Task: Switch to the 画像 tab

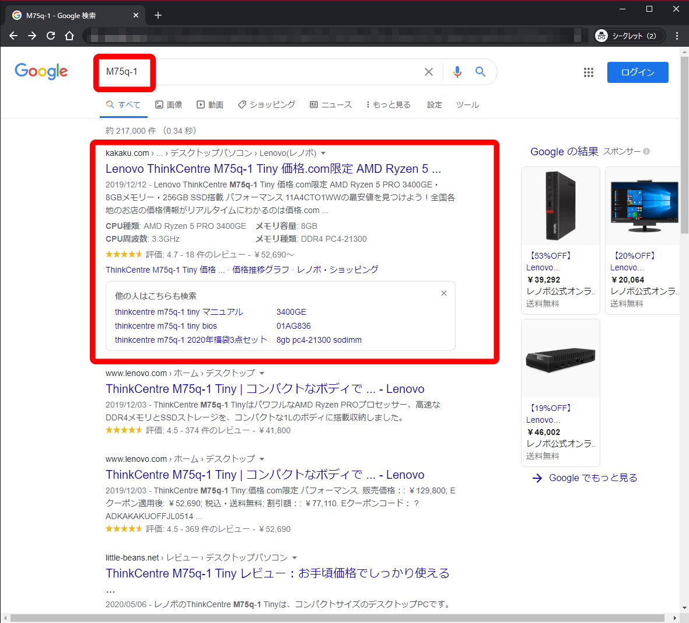Action: coord(169,105)
